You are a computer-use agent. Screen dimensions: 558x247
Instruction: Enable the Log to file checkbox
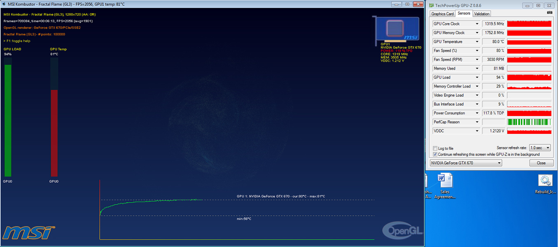(435, 148)
